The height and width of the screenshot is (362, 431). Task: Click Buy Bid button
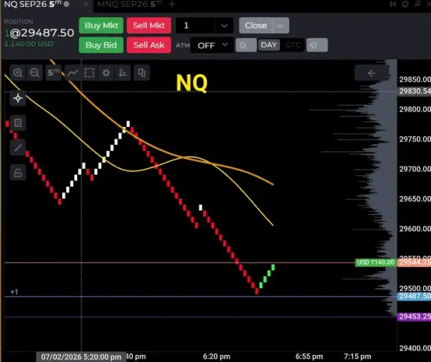coord(101,45)
